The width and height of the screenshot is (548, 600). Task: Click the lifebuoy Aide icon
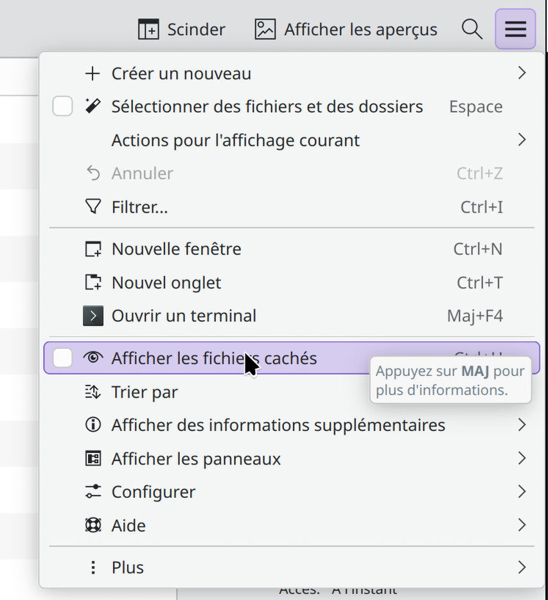click(x=93, y=525)
